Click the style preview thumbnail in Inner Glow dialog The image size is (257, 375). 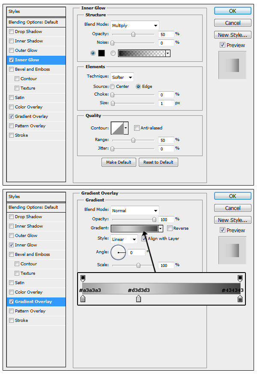point(232,65)
